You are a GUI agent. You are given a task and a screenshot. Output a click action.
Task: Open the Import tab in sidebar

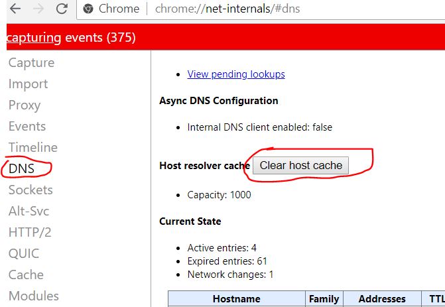pyautogui.click(x=28, y=84)
